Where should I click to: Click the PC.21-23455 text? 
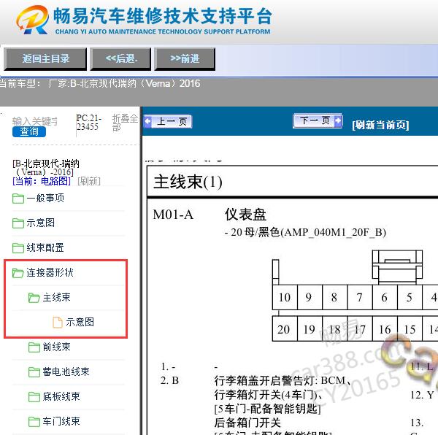click(89, 123)
